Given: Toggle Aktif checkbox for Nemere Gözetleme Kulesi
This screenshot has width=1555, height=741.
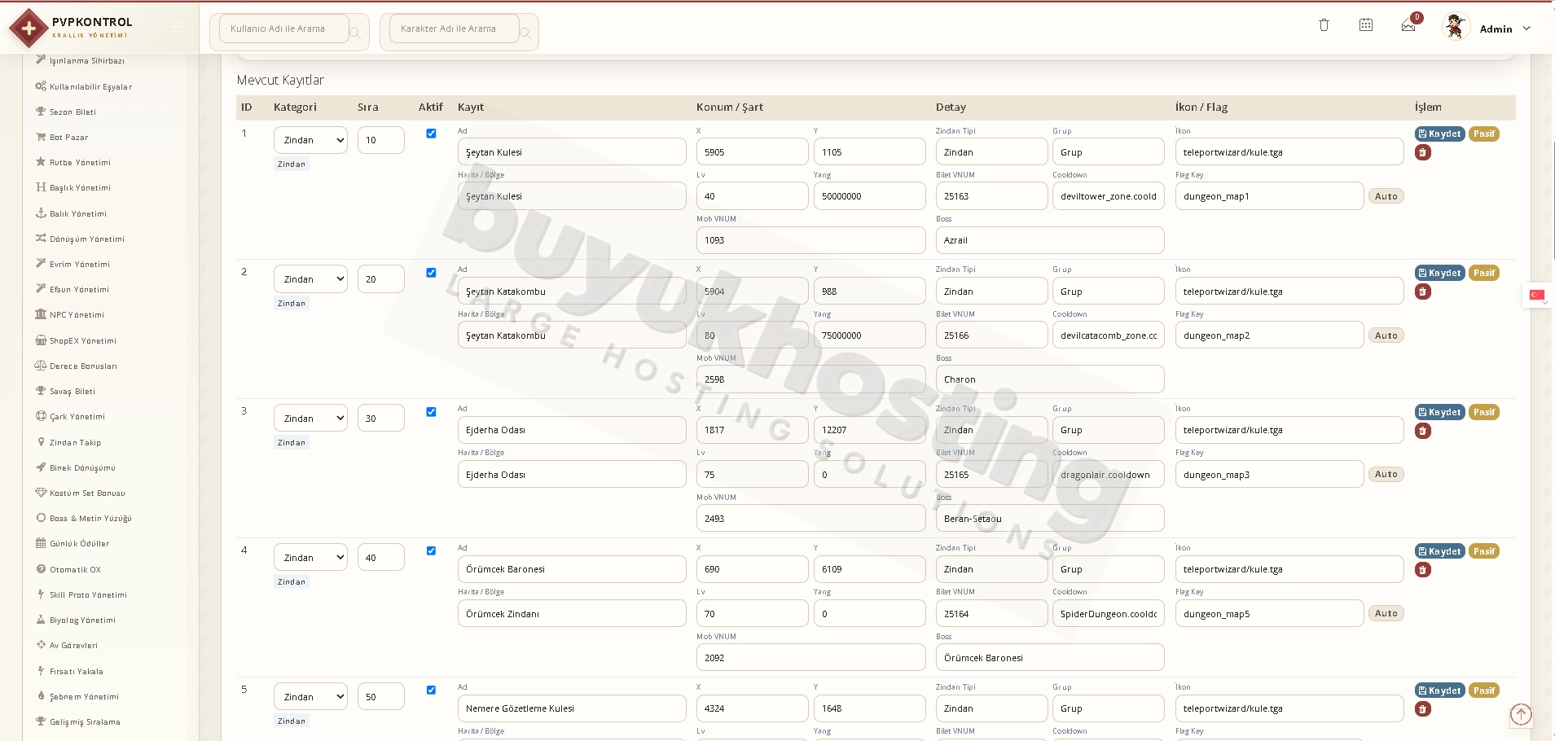Looking at the screenshot, I should [431, 691].
